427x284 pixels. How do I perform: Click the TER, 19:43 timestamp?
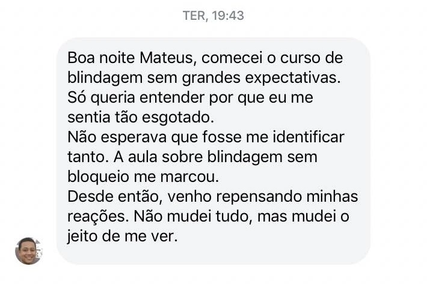click(213, 16)
